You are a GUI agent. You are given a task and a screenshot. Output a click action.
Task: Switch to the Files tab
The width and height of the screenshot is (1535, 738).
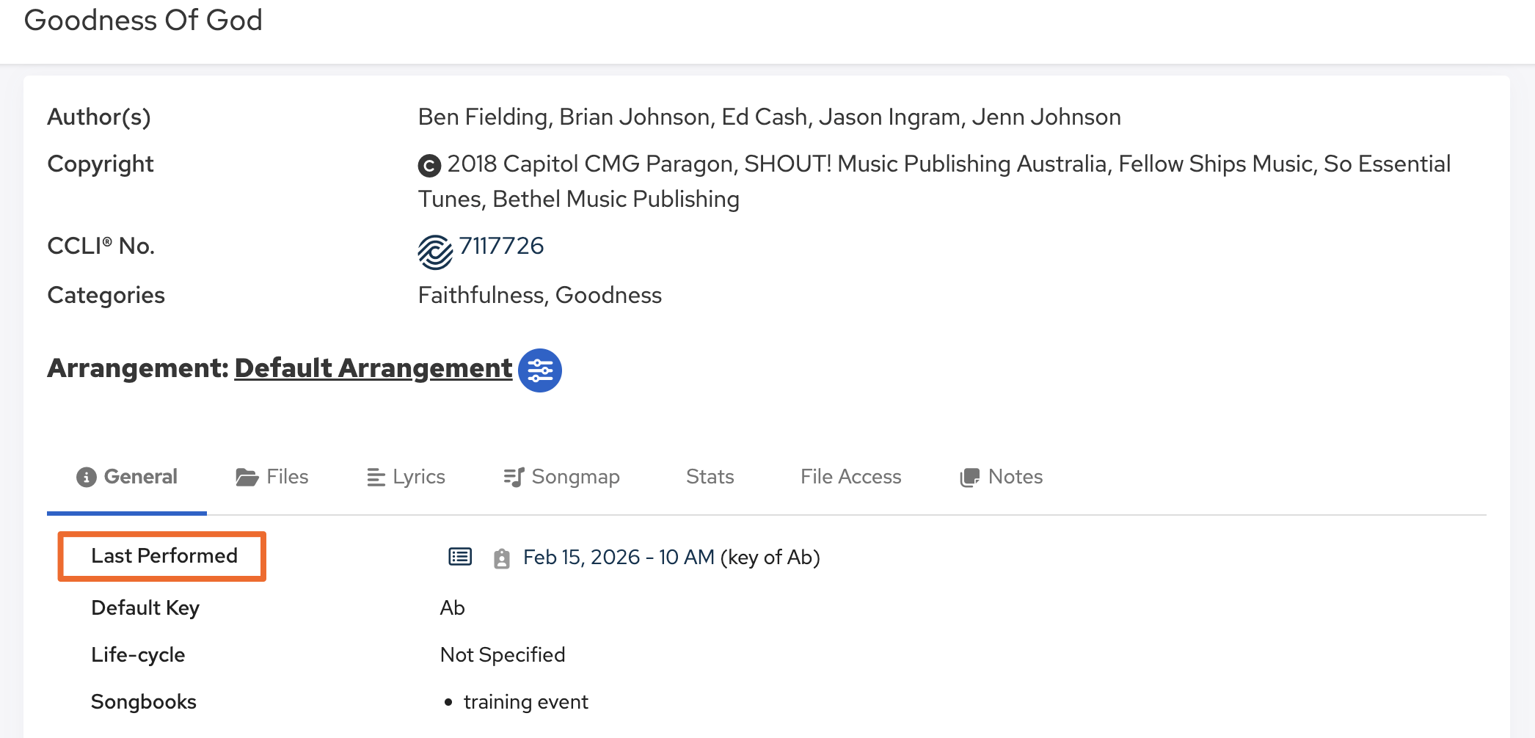tap(272, 477)
